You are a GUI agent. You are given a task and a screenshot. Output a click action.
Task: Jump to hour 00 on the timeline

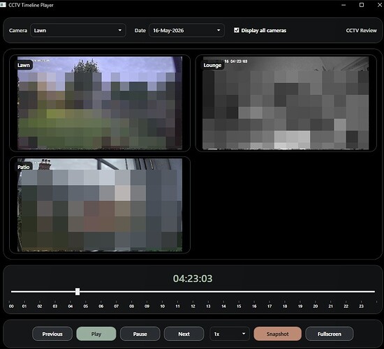[x=11, y=306]
